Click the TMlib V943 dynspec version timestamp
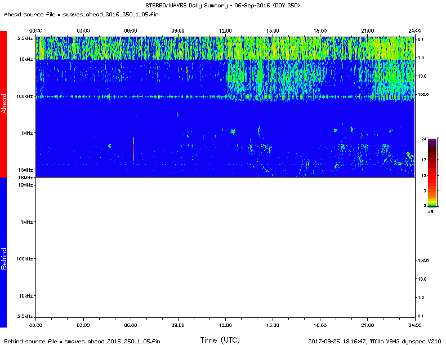The width and height of the screenshot is (446, 345). click(x=374, y=341)
